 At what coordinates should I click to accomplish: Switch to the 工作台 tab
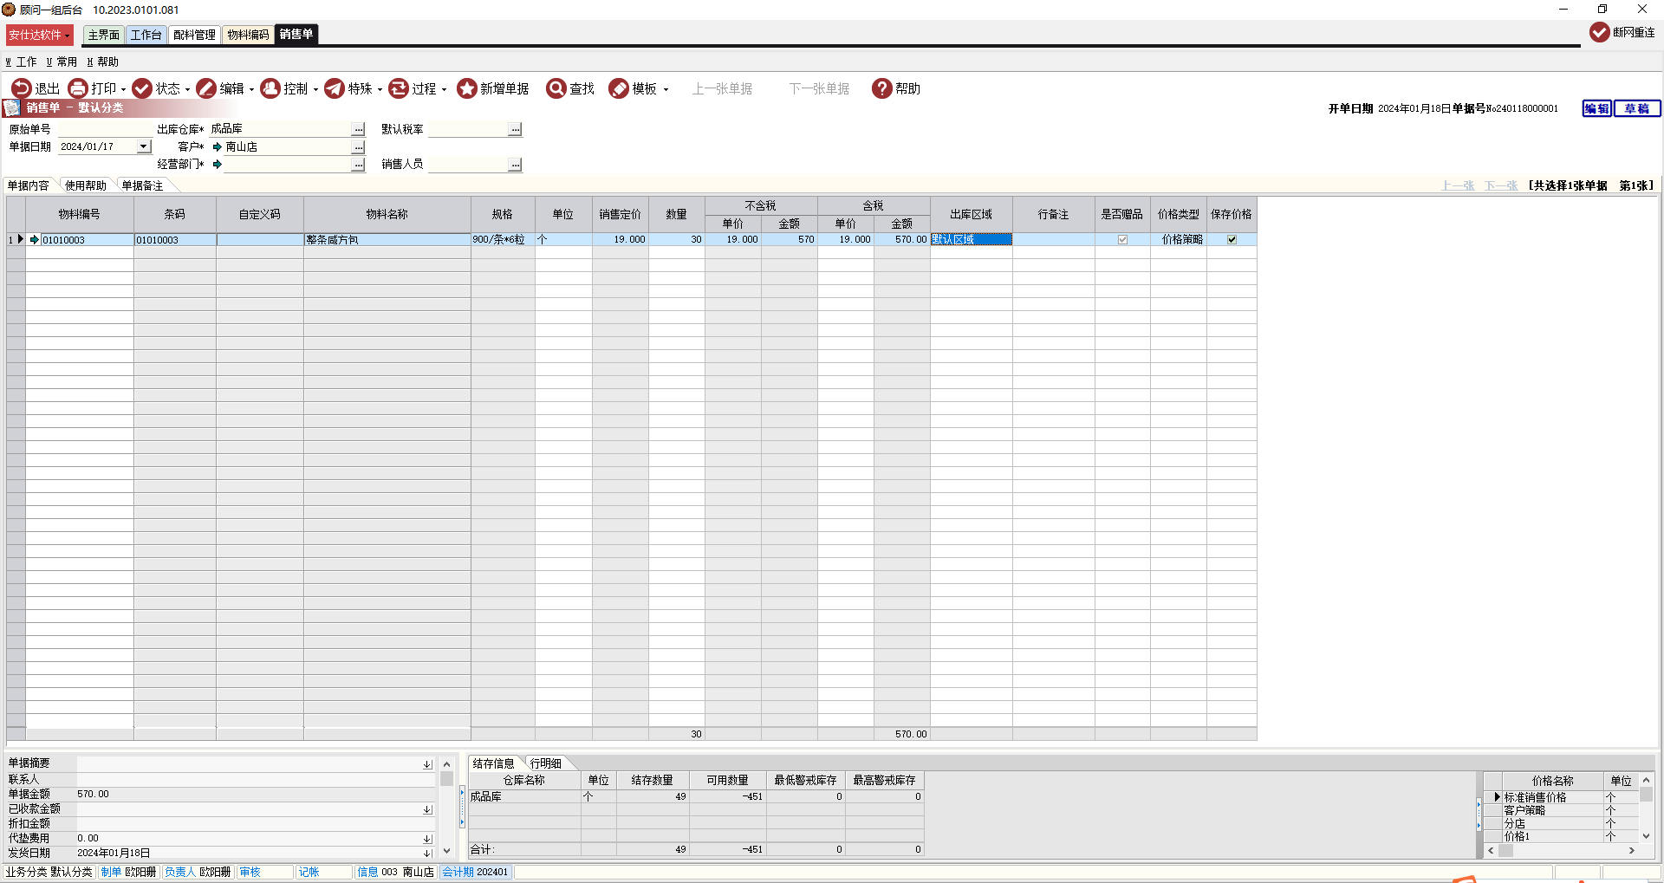(146, 35)
